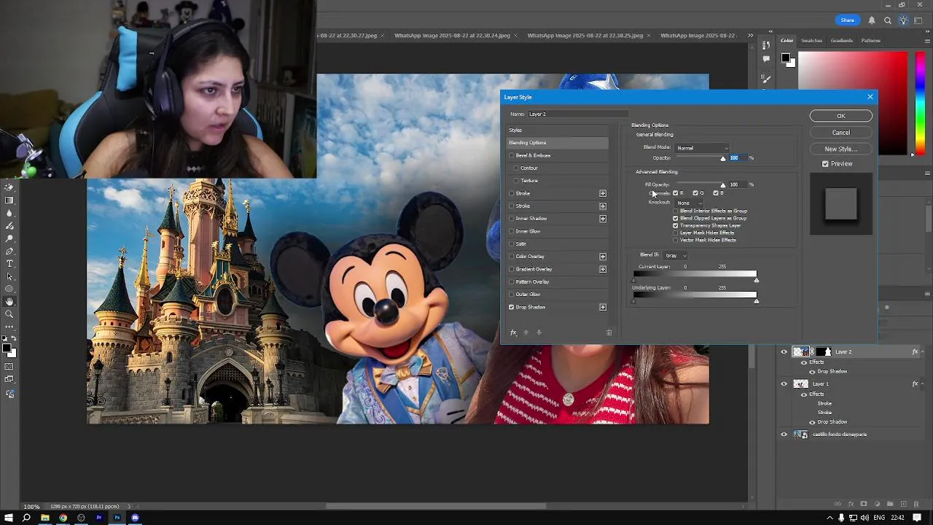Enable the Inner Glow checkbox
The height and width of the screenshot is (525, 933).
512,231
